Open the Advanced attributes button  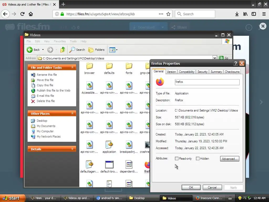coord(230,159)
